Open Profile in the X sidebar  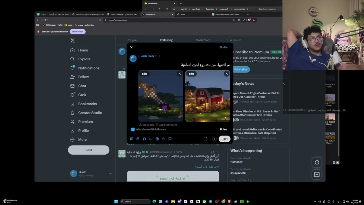[x=80, y=130]
